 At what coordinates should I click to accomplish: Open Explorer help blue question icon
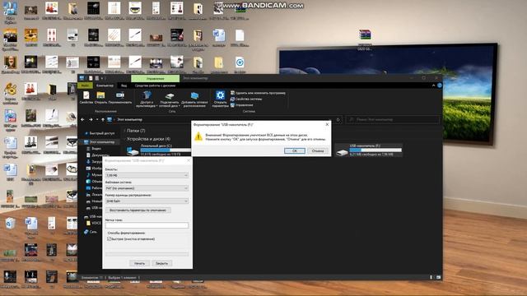point(440,86)
